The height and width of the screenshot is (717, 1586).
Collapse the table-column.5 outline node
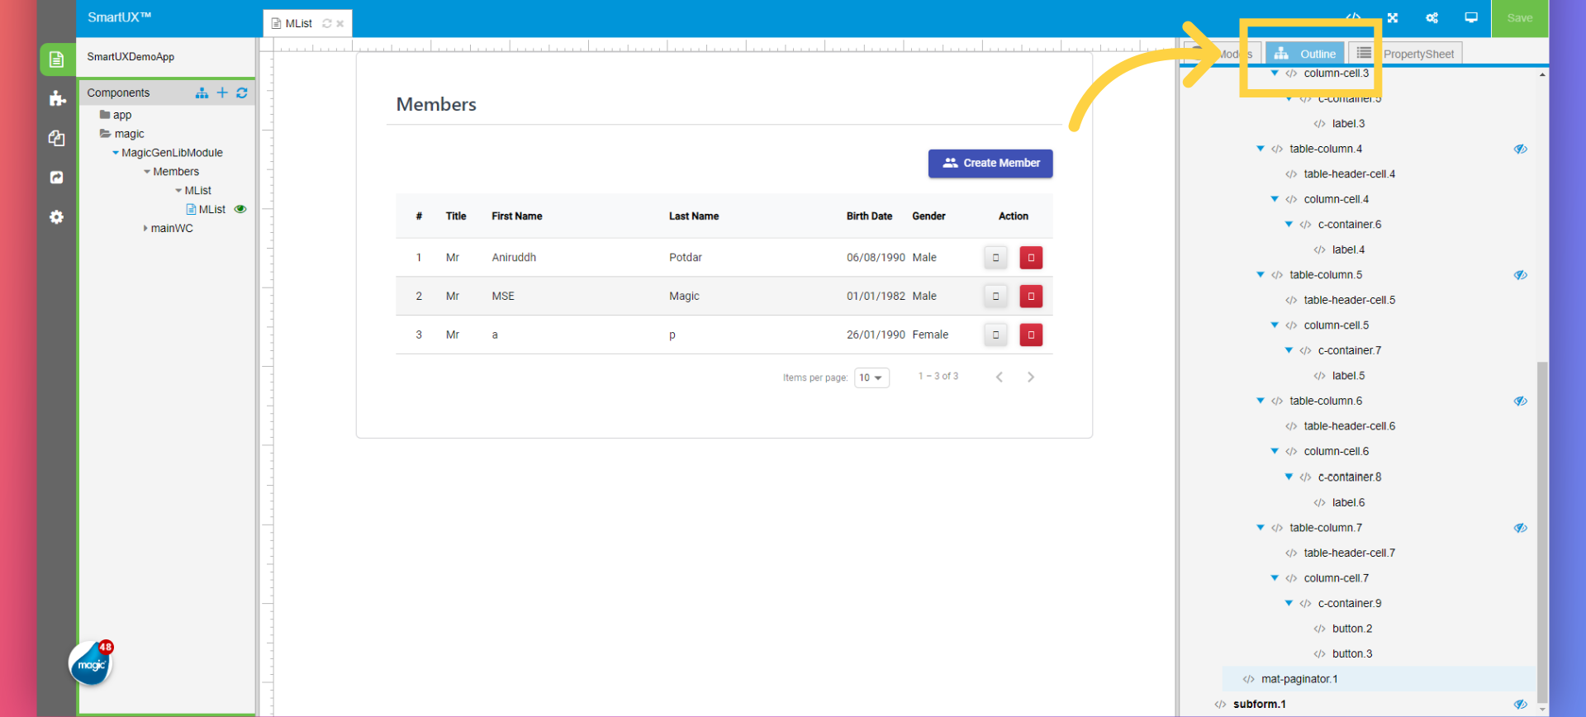tap(1260, 275)
